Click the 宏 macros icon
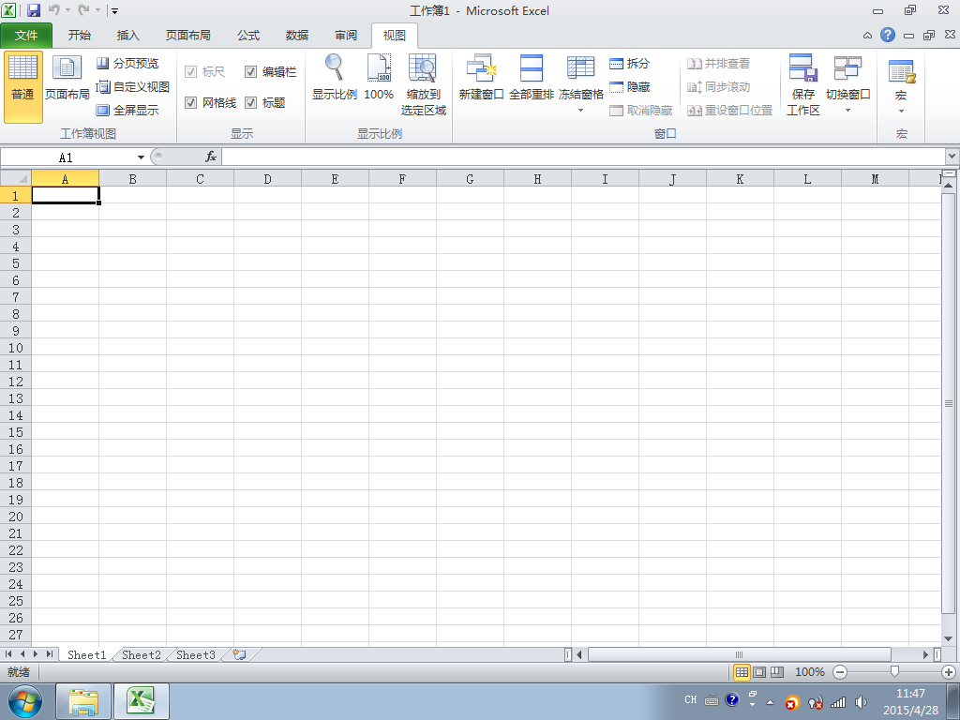 tap(901, 72)
